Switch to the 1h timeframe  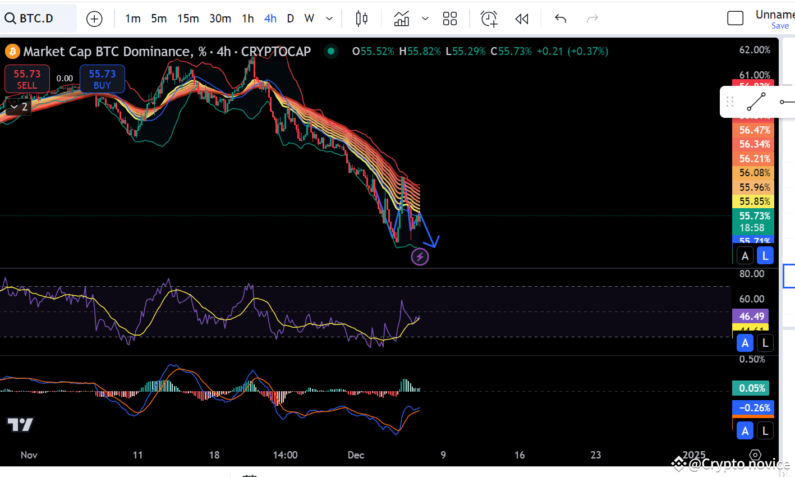(247, 19)
